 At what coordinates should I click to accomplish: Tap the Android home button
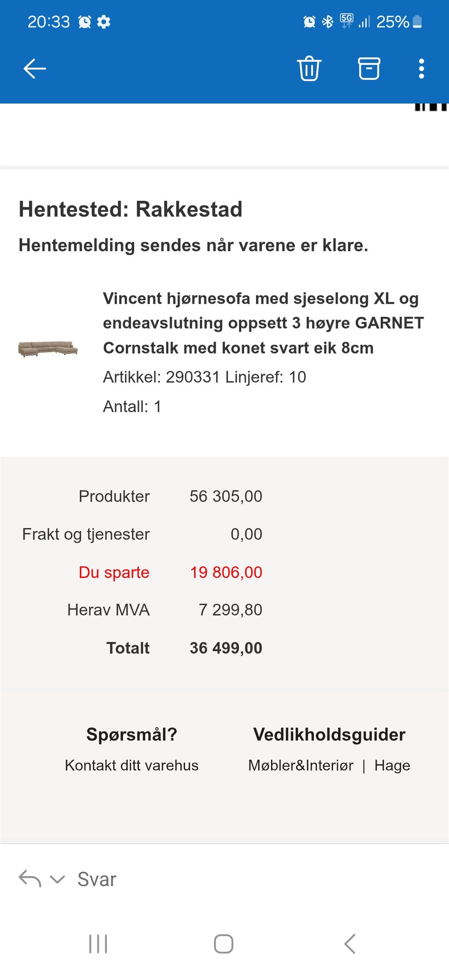click(x=224, y=944)
